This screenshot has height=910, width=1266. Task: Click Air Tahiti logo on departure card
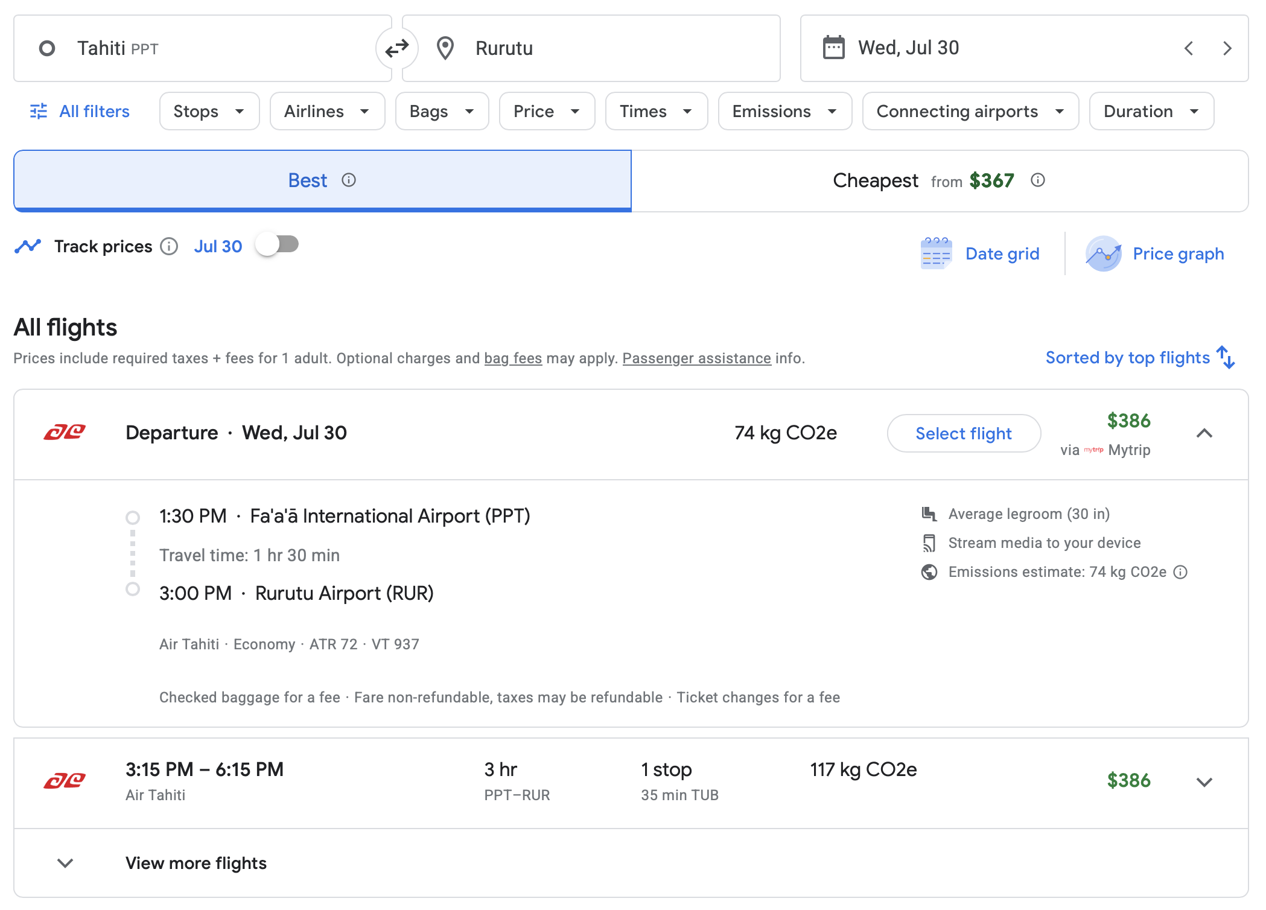click(x=65, y=432)
